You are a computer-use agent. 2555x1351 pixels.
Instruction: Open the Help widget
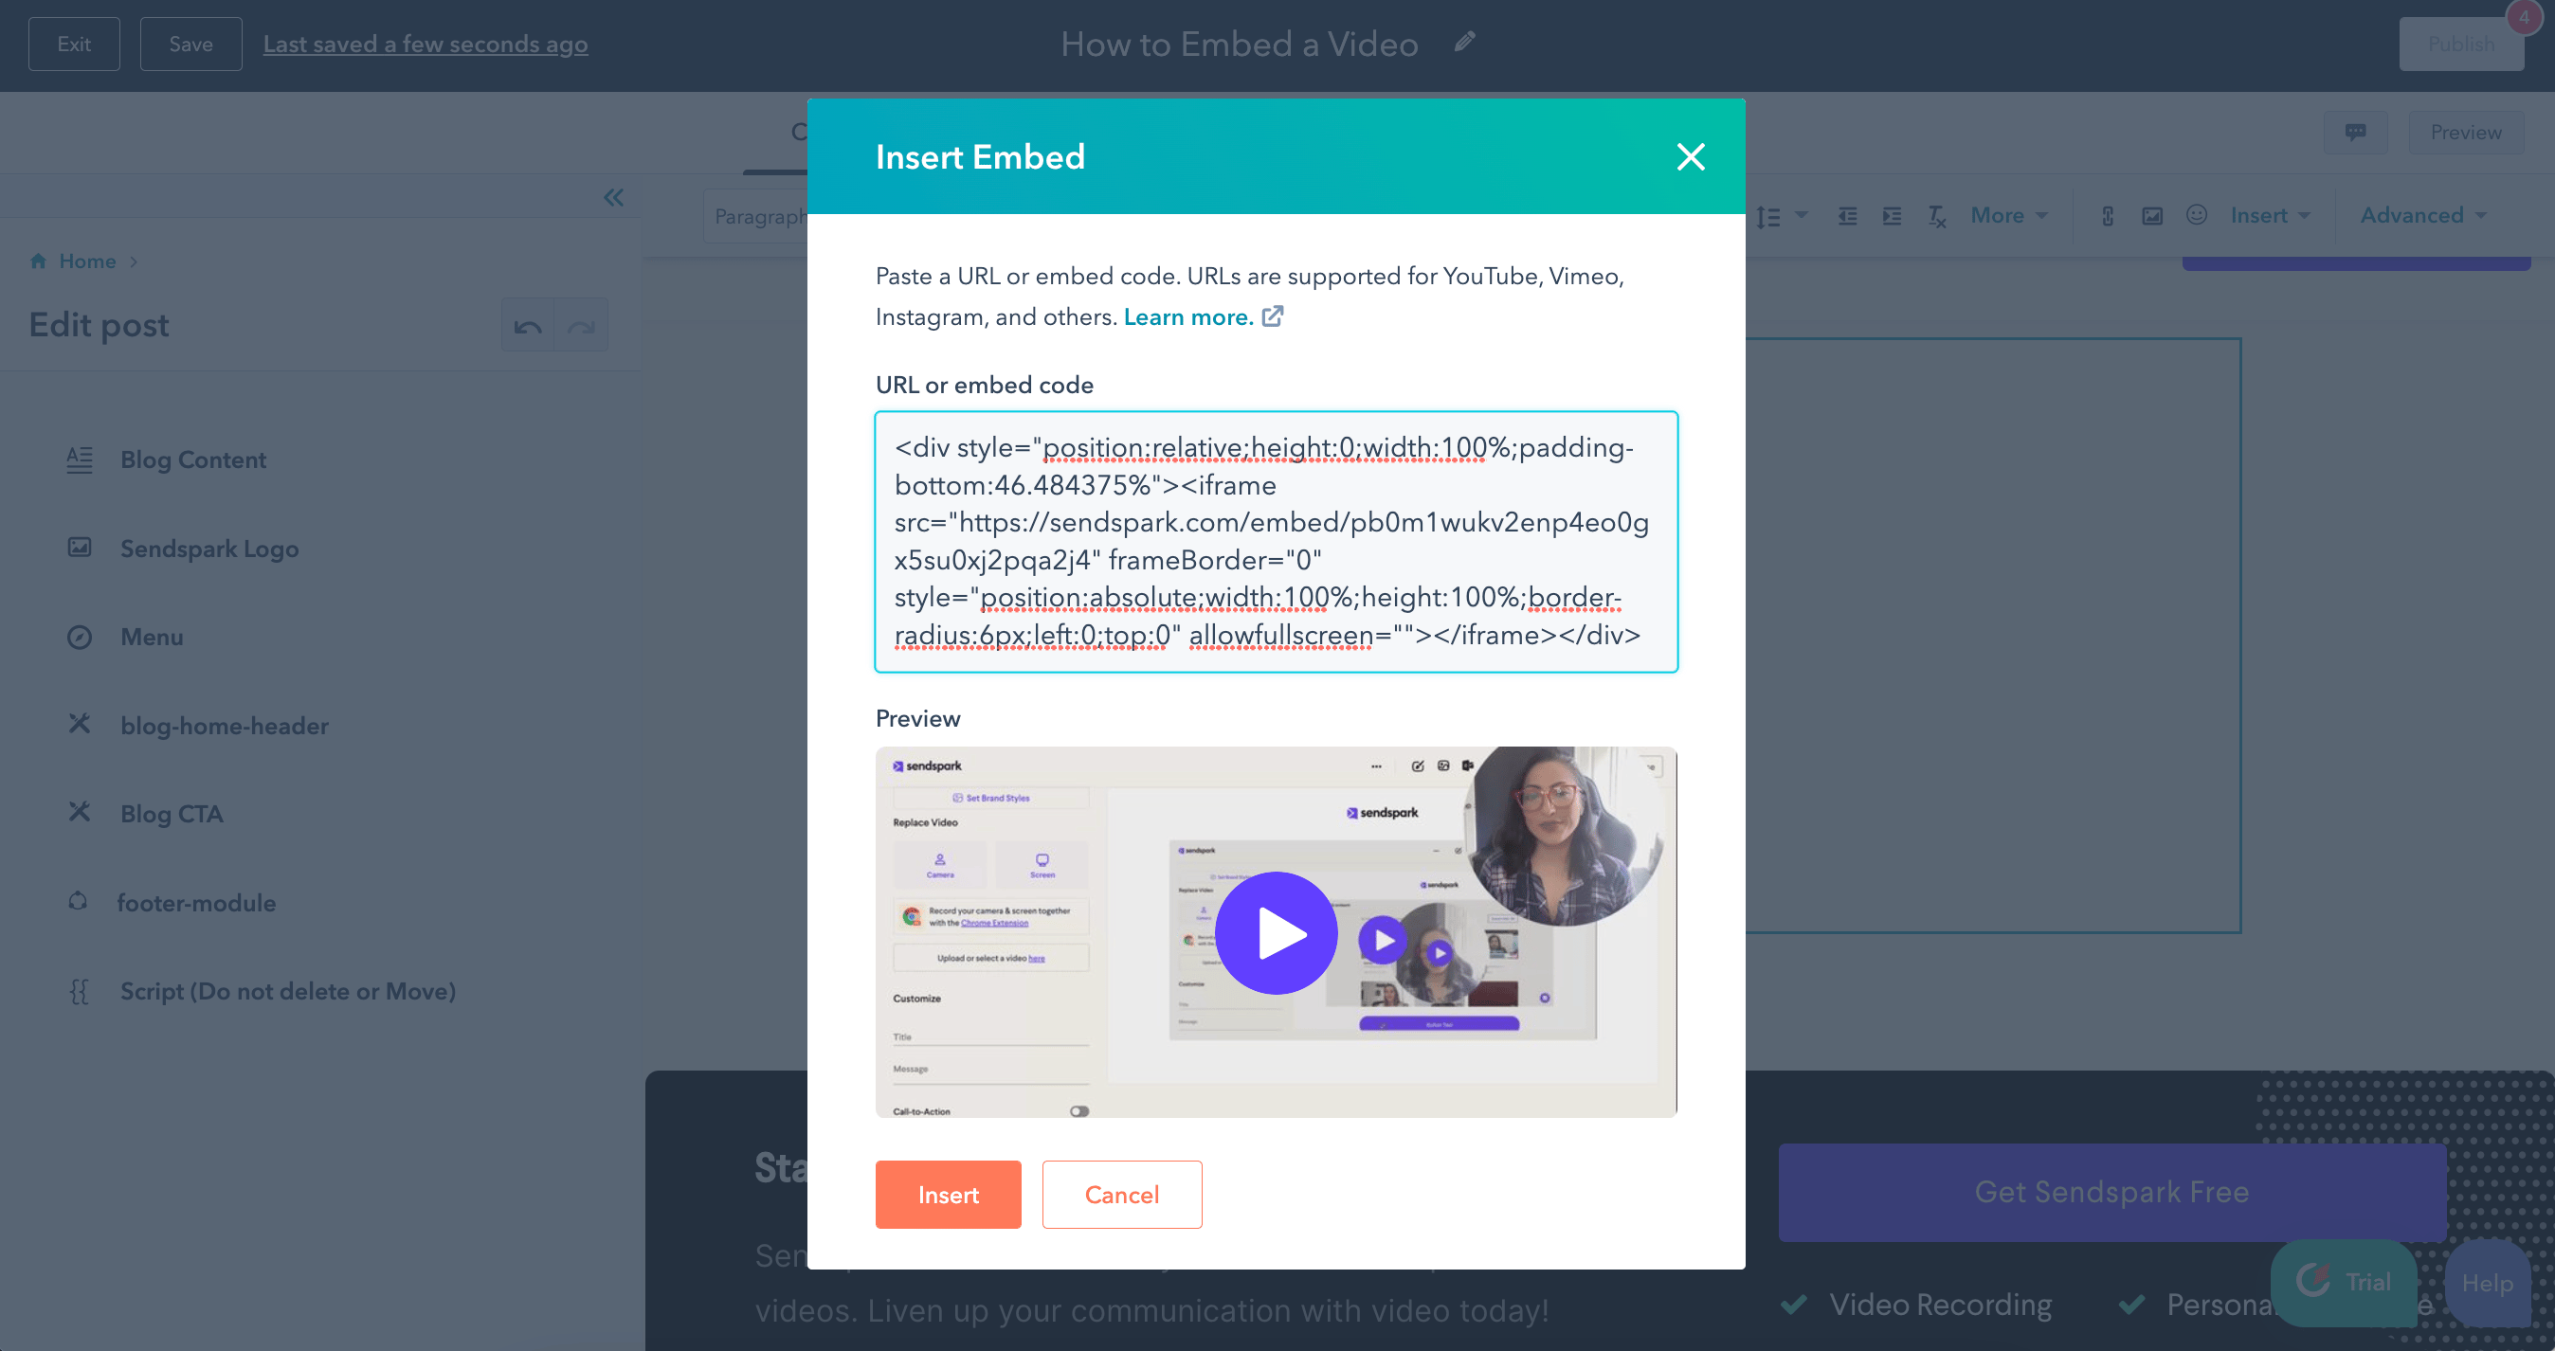pos(2488,1283)
